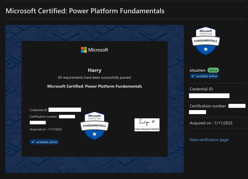Select the recipient name 'Harry'
The height and width of the screenshot is (179, 248).
coord(94,70)
